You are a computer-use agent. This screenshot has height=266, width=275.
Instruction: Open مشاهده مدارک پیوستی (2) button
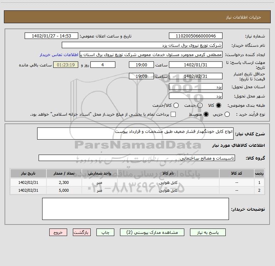(152, 232)
